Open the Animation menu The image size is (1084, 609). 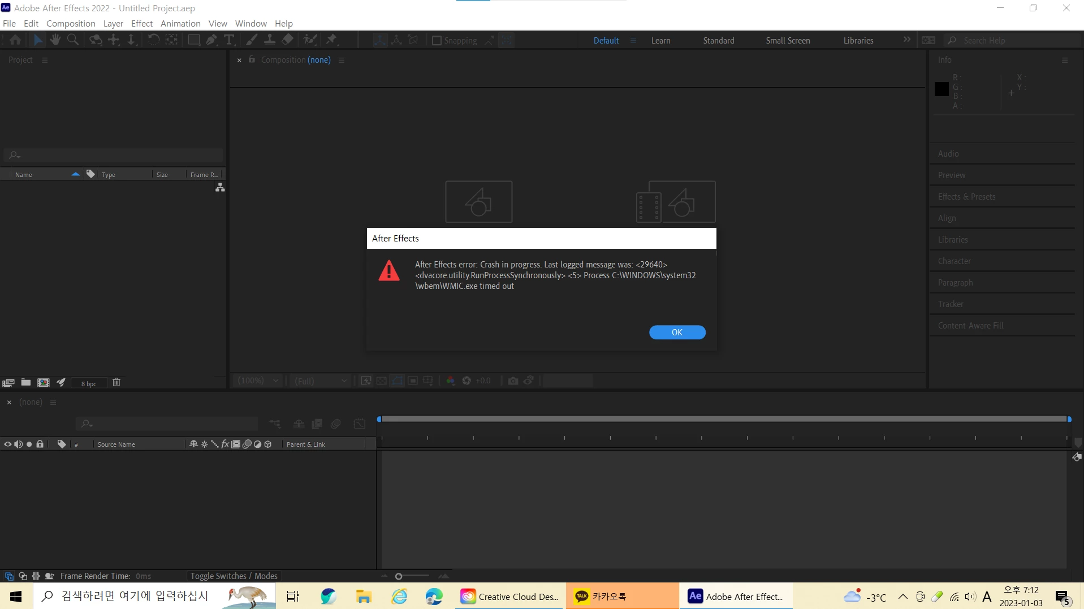click(x=180, y=23)
